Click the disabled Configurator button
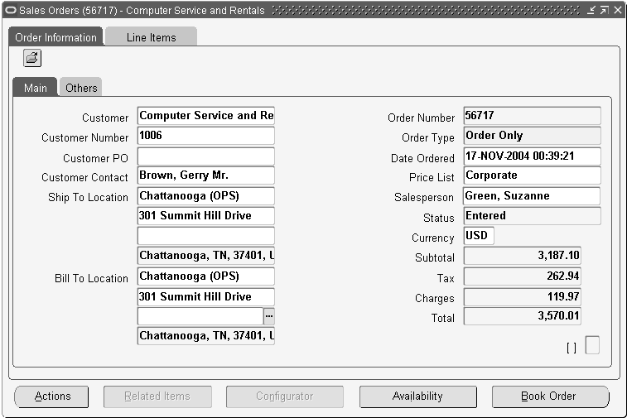Screen dimensions: 627x418 click(x=285, y=396)
